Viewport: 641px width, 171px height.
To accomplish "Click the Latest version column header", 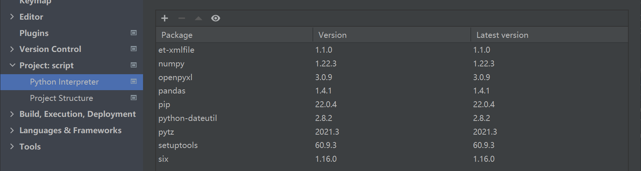I will tap(502, 35).
